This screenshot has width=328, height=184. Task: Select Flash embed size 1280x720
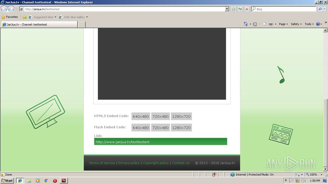click(181, 128)
